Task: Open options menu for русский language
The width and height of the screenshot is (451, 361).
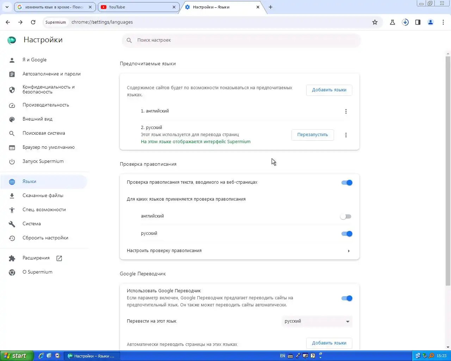Action: pos(346,135)
